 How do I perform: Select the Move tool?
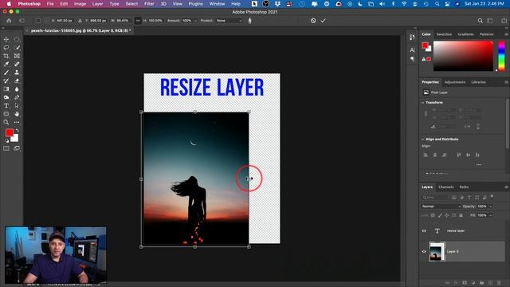click(x=6, y=39)
